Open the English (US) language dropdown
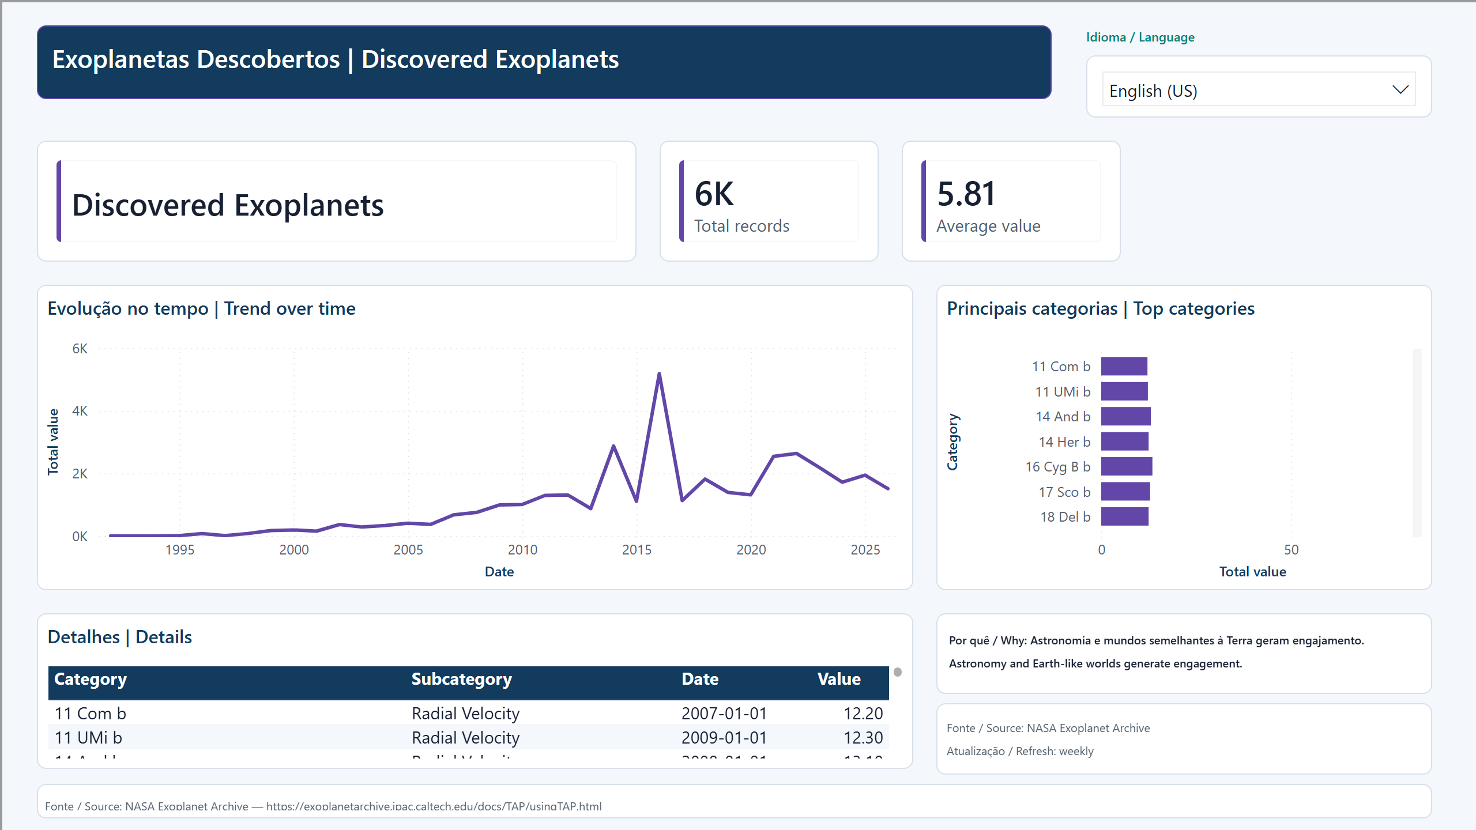This screenshot has height=830, width=1476. tap(1259, 90)
